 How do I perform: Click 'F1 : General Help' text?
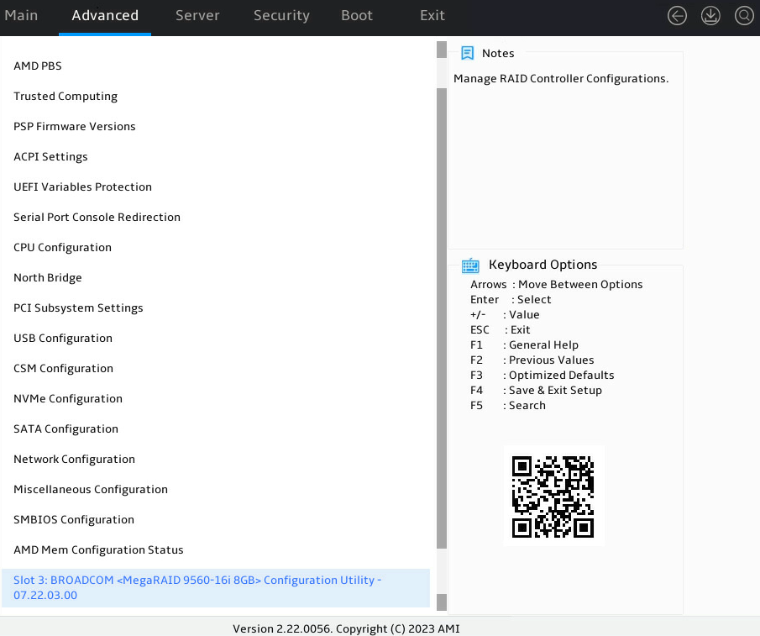(524, 345)
